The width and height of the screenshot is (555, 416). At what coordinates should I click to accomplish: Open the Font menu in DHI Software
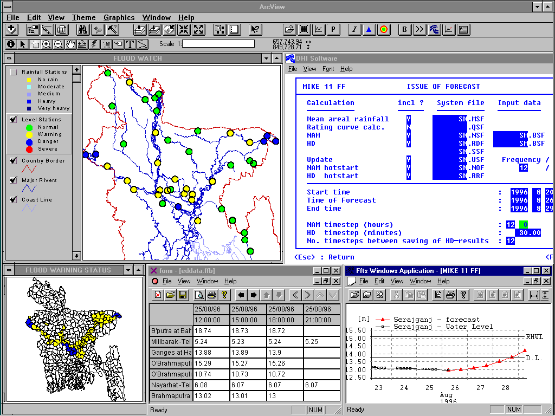tap(328, 69)
